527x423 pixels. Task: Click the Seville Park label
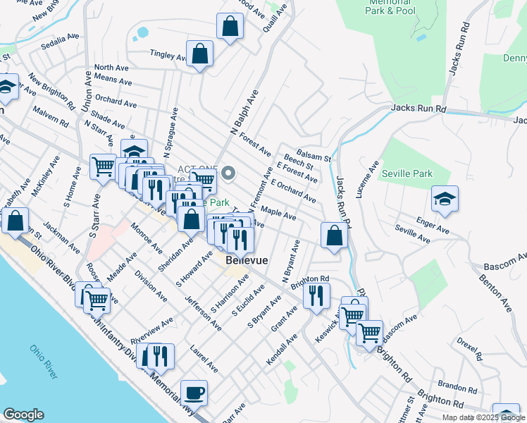pos(407,173)
